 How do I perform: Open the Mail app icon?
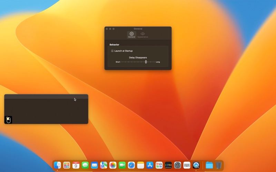click(x=94, y=165)
